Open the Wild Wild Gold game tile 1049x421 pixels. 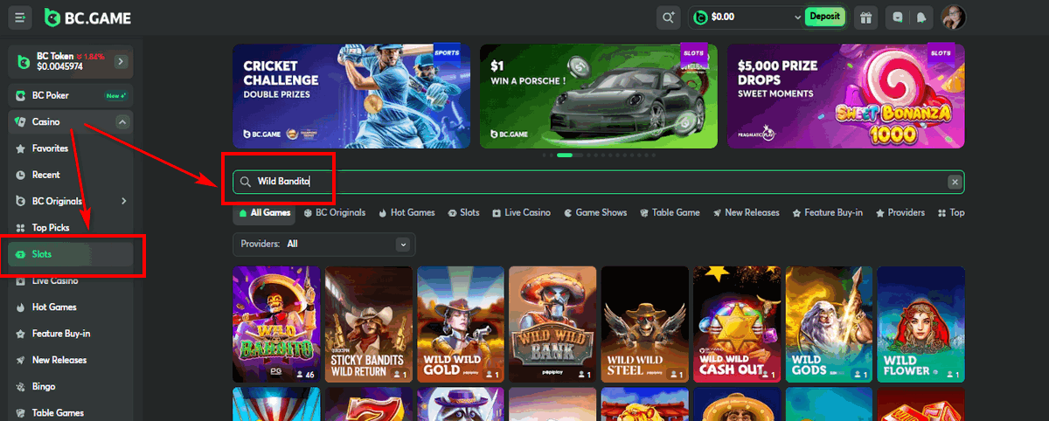point(461,324)
